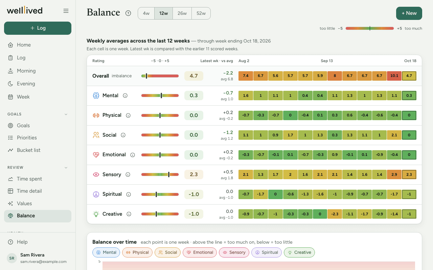Viewport: 433px width, 270px height.
Task: Click Spiritual heatmap cell showing -1.3
Action: 305,194
